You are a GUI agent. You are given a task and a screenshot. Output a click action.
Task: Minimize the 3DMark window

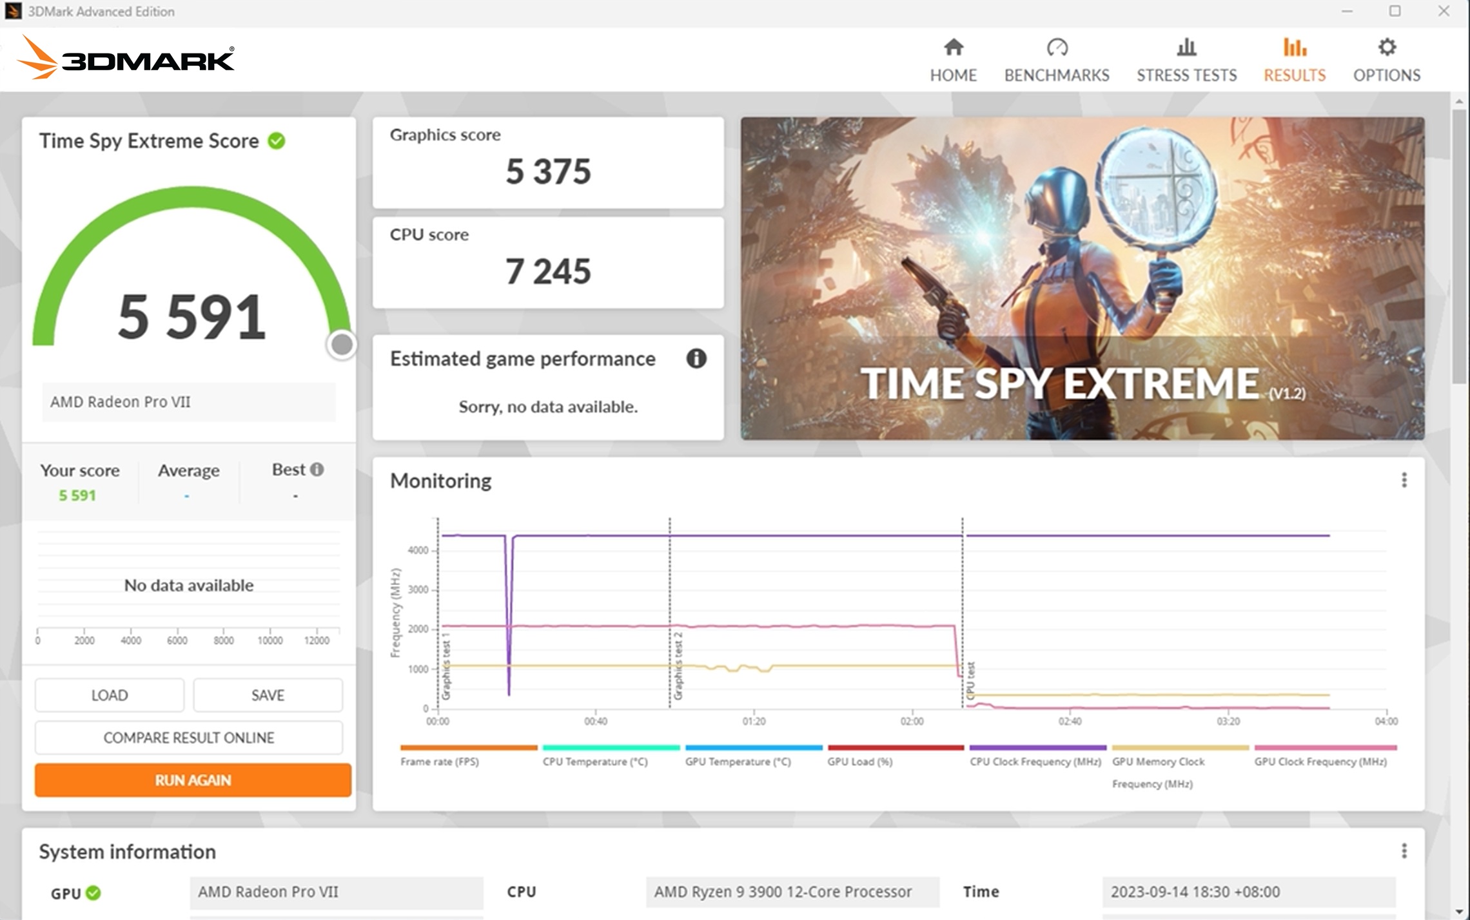click(1347, 11)
